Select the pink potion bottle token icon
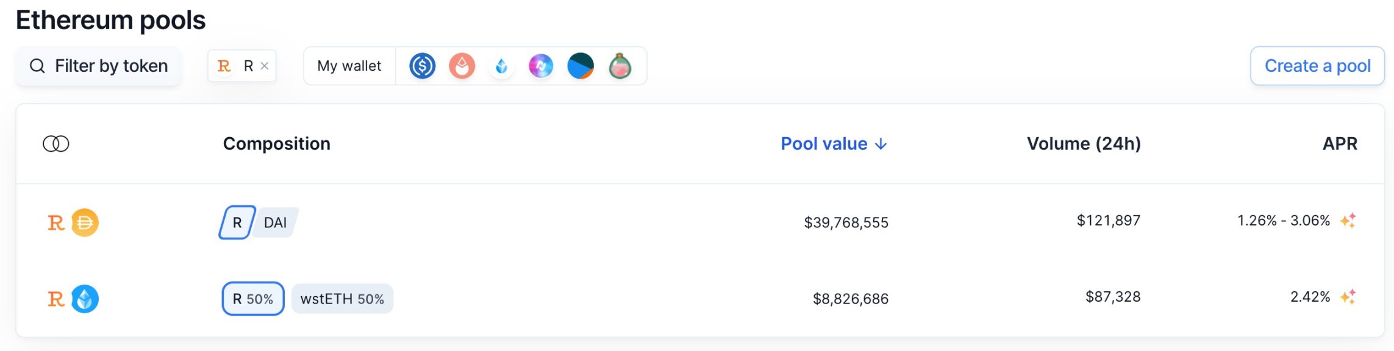This screenshot has width=1394, height=351. (620, 66)
